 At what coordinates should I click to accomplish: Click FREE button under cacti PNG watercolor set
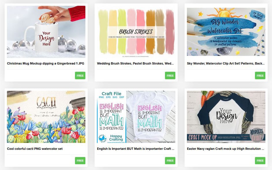[x=80, y=161]
